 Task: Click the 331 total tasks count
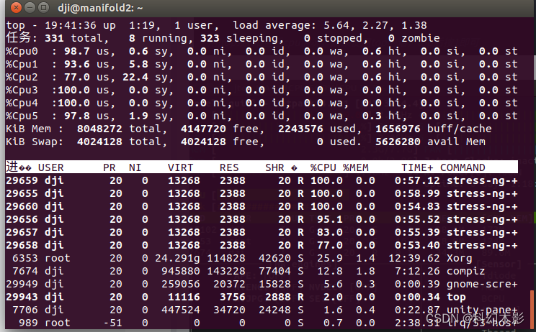(x=54, y=38)
